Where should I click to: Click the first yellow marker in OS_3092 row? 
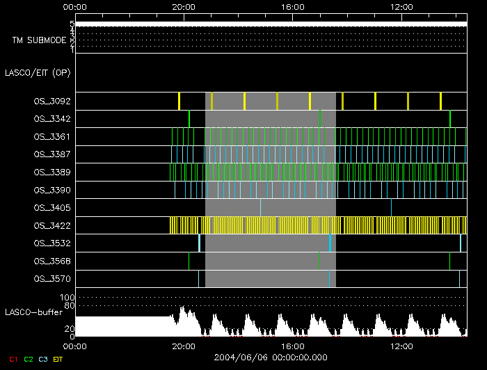(x=179, y=101)
